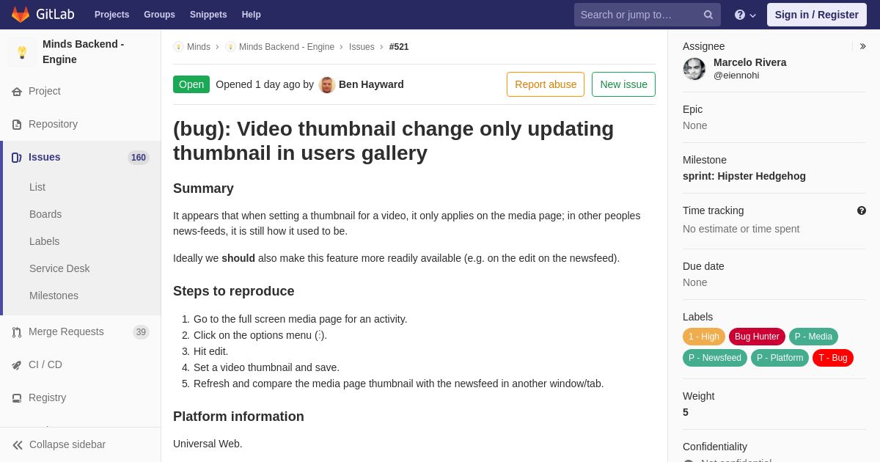Click the CI / CD rocket icon
880x462 pixels.
click(x=17, y=365)
